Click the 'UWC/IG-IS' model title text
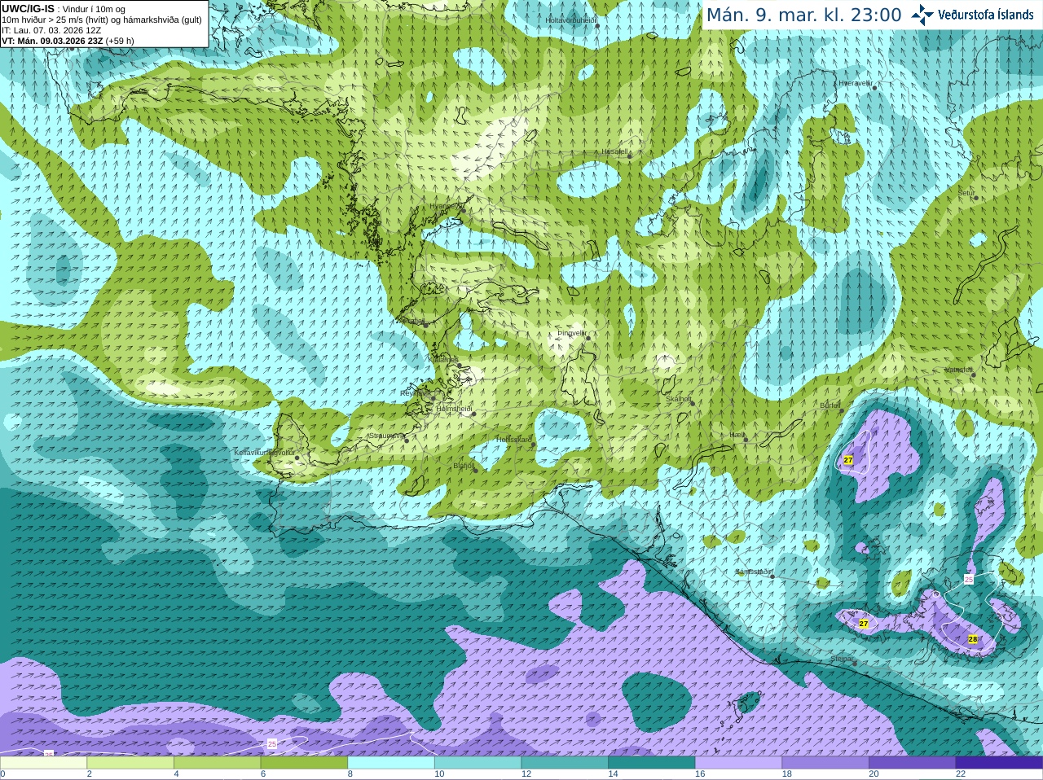This screenshot has height=780, width=1043. tap(28, 8)
